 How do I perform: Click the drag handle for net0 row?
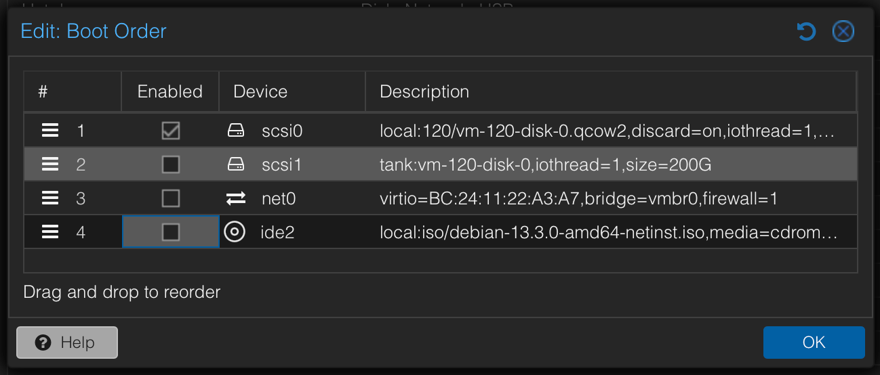point(50,198)
